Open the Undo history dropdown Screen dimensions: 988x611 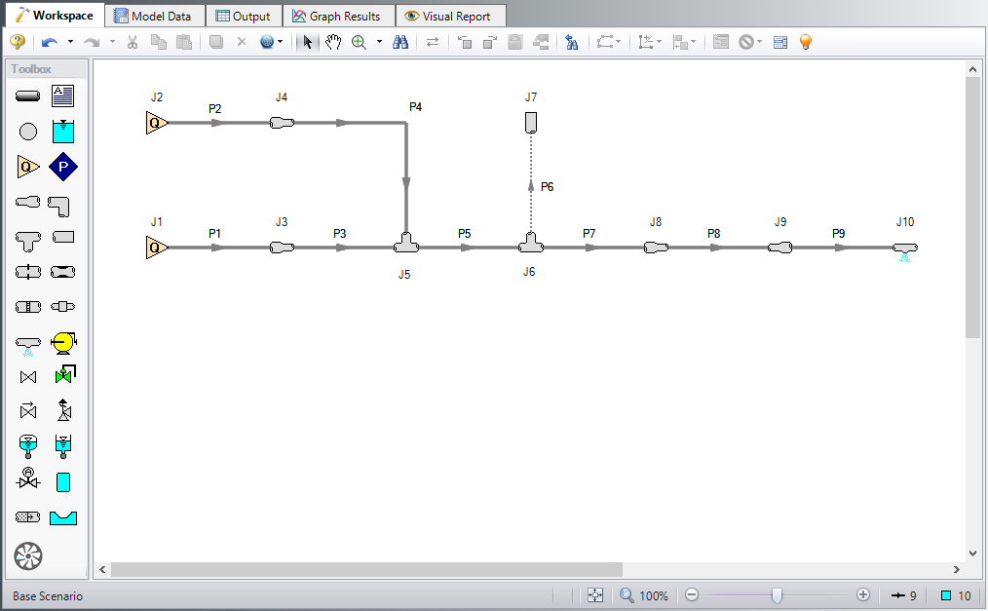pos(72,42)
